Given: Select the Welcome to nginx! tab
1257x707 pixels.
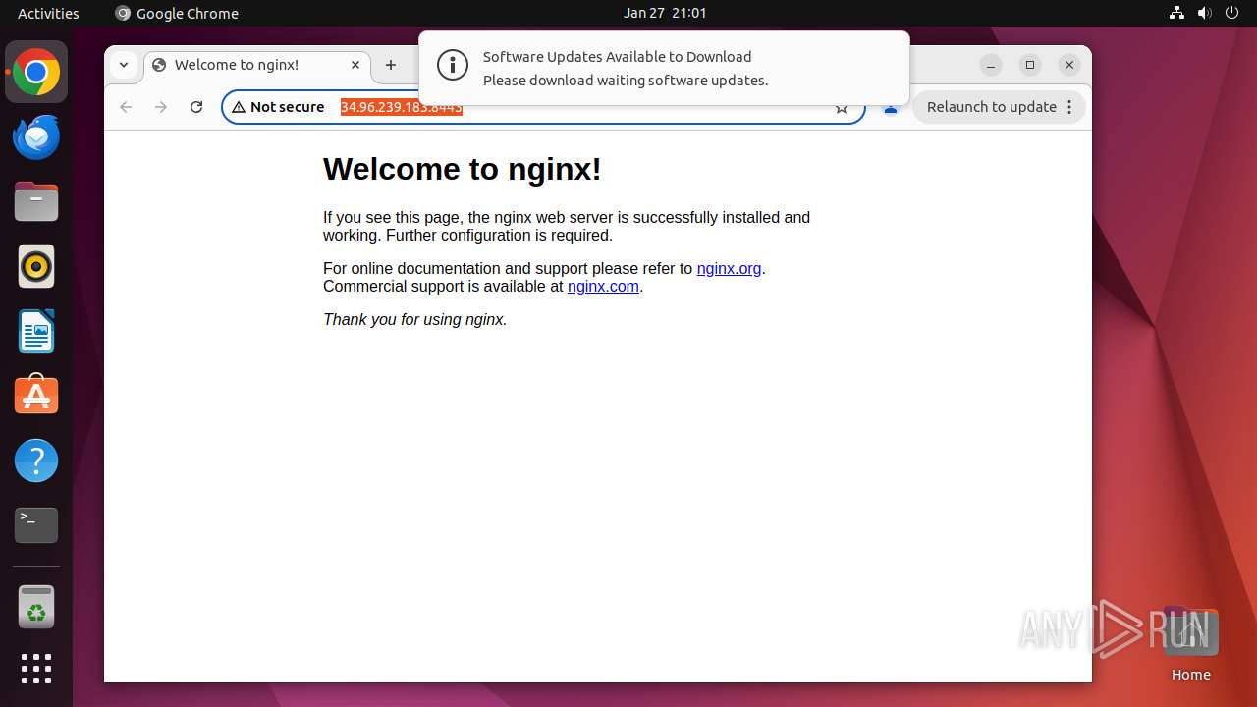Looking at the screenshot, I should tap(256, 65).
